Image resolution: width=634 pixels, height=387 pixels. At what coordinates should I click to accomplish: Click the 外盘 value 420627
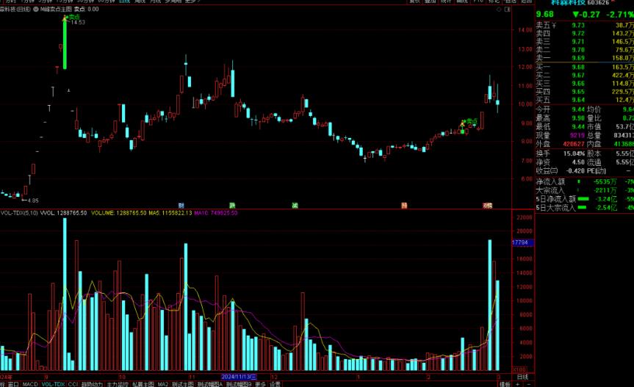coord(574,144)
